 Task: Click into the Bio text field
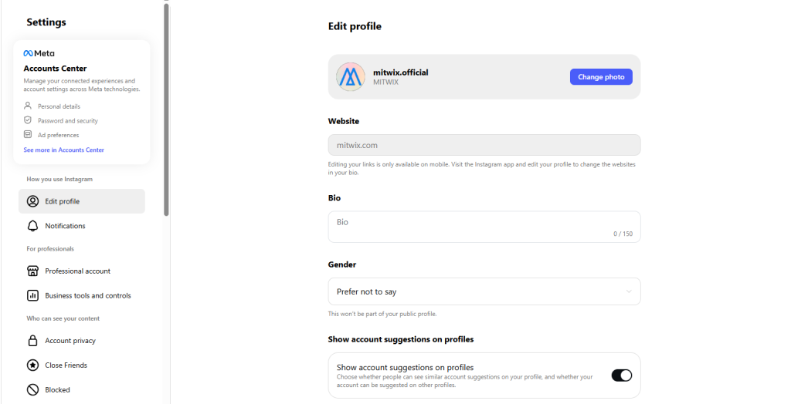pyautogui.click(x=484, y=227)
